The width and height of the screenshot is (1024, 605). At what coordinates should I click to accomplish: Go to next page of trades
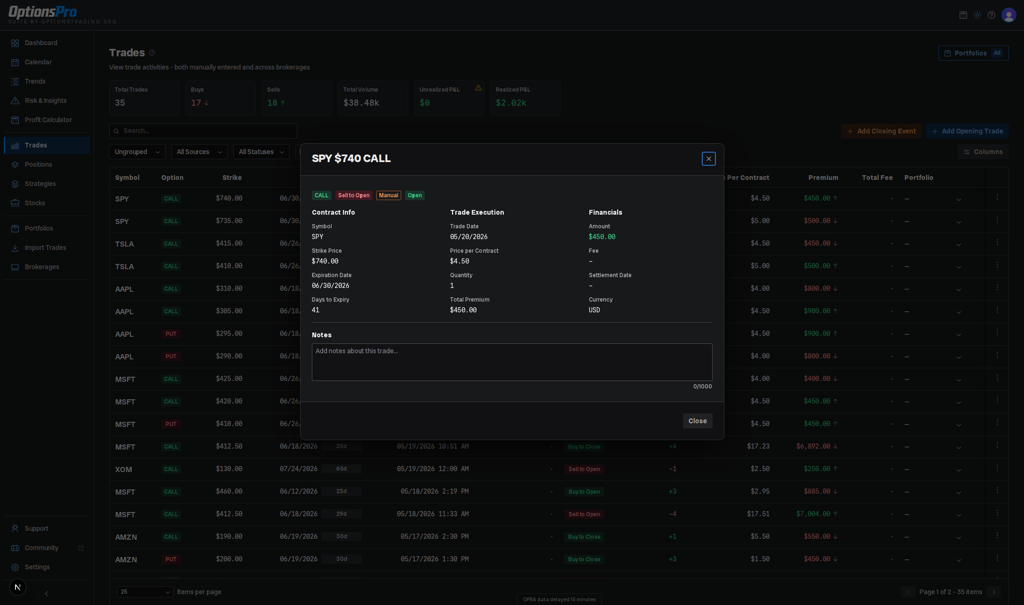(993, 592)
